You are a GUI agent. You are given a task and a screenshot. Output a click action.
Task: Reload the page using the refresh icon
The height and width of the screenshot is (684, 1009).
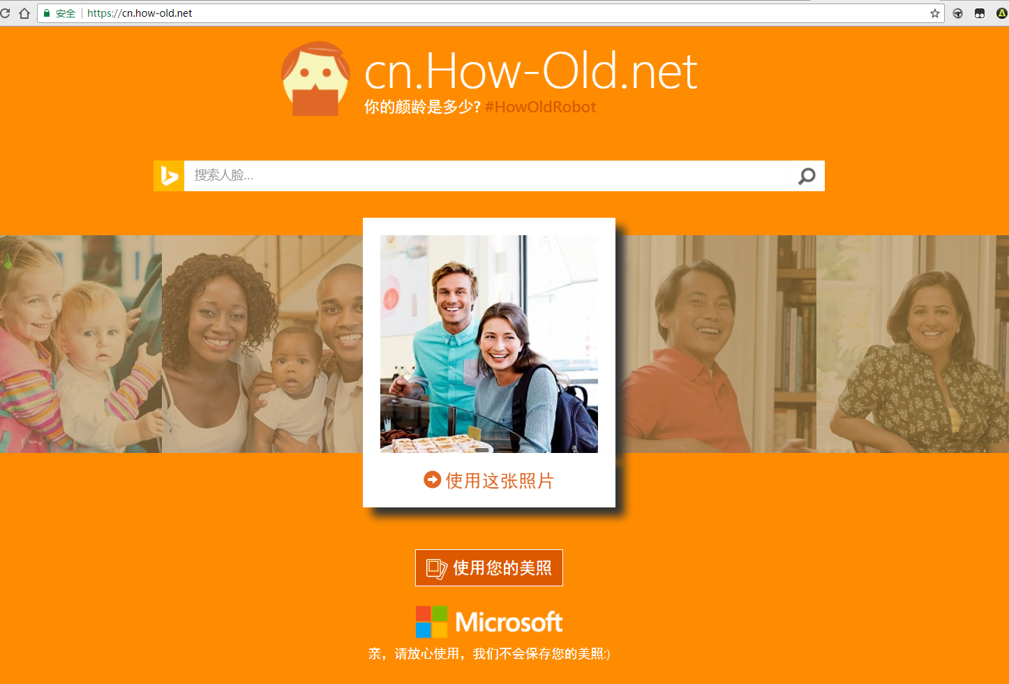click(6, 13)
